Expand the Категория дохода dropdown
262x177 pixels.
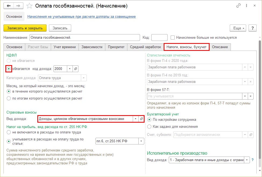[x=84, y=78]
